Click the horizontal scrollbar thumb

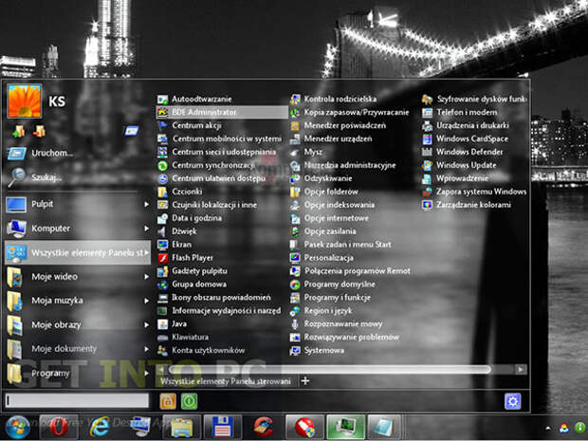point(330,370)
